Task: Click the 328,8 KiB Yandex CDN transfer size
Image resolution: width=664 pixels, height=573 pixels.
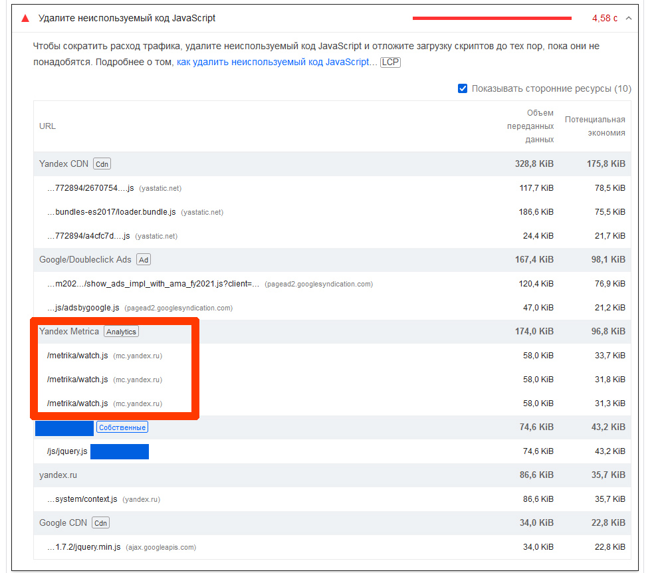Action: click(x=534, y=164)
